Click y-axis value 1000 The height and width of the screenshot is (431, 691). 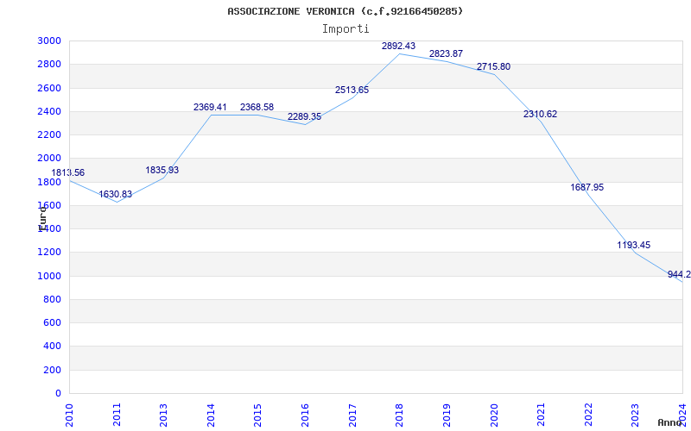coord(49,276)
